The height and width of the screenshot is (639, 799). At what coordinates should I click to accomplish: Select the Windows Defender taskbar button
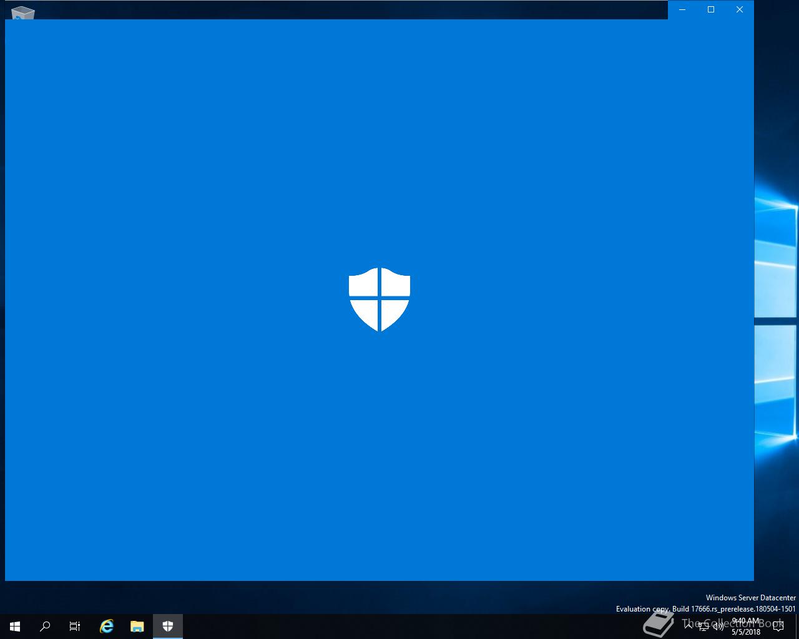[168, 627]
